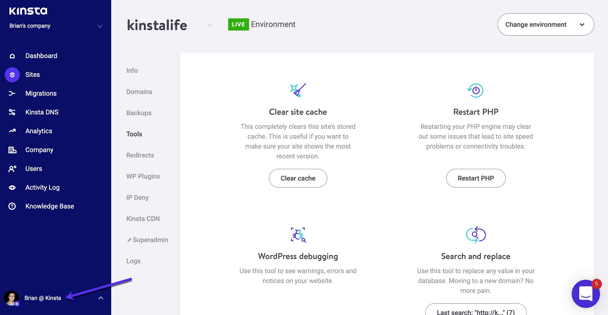Click the WordPress debugging bug icon
Viewport: 608px width, 315px height.
(298, 235)
